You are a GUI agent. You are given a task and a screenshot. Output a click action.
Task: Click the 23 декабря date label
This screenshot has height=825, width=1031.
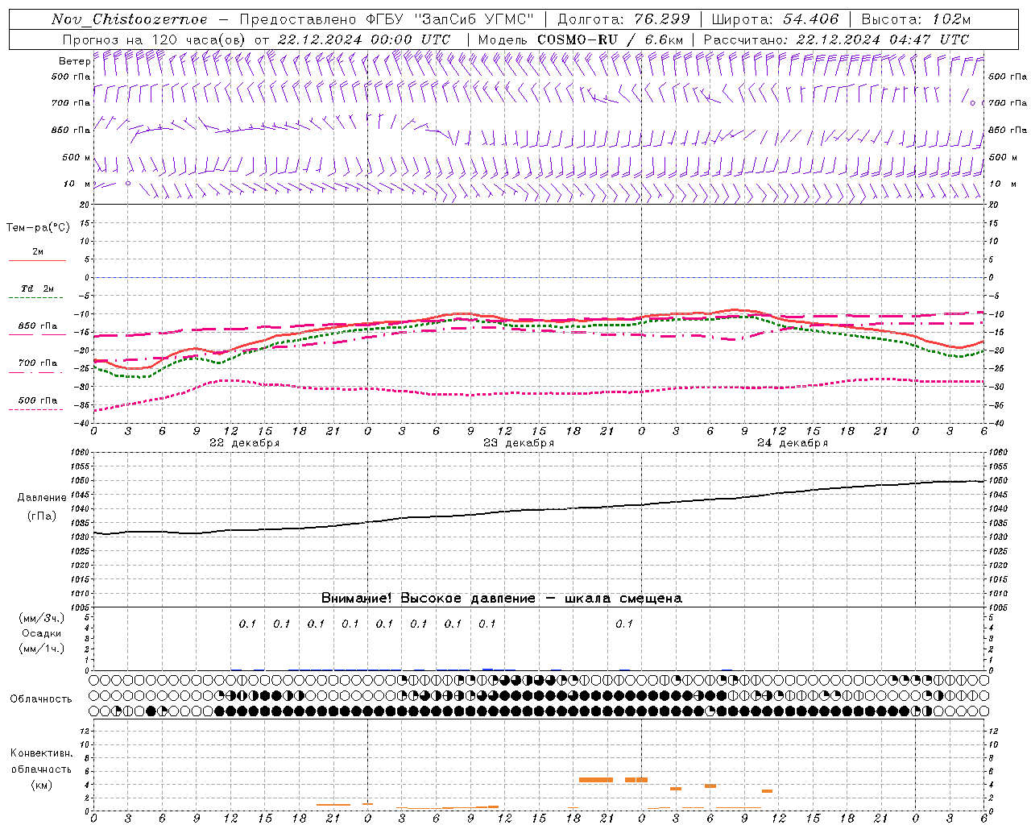pos(518,443)
